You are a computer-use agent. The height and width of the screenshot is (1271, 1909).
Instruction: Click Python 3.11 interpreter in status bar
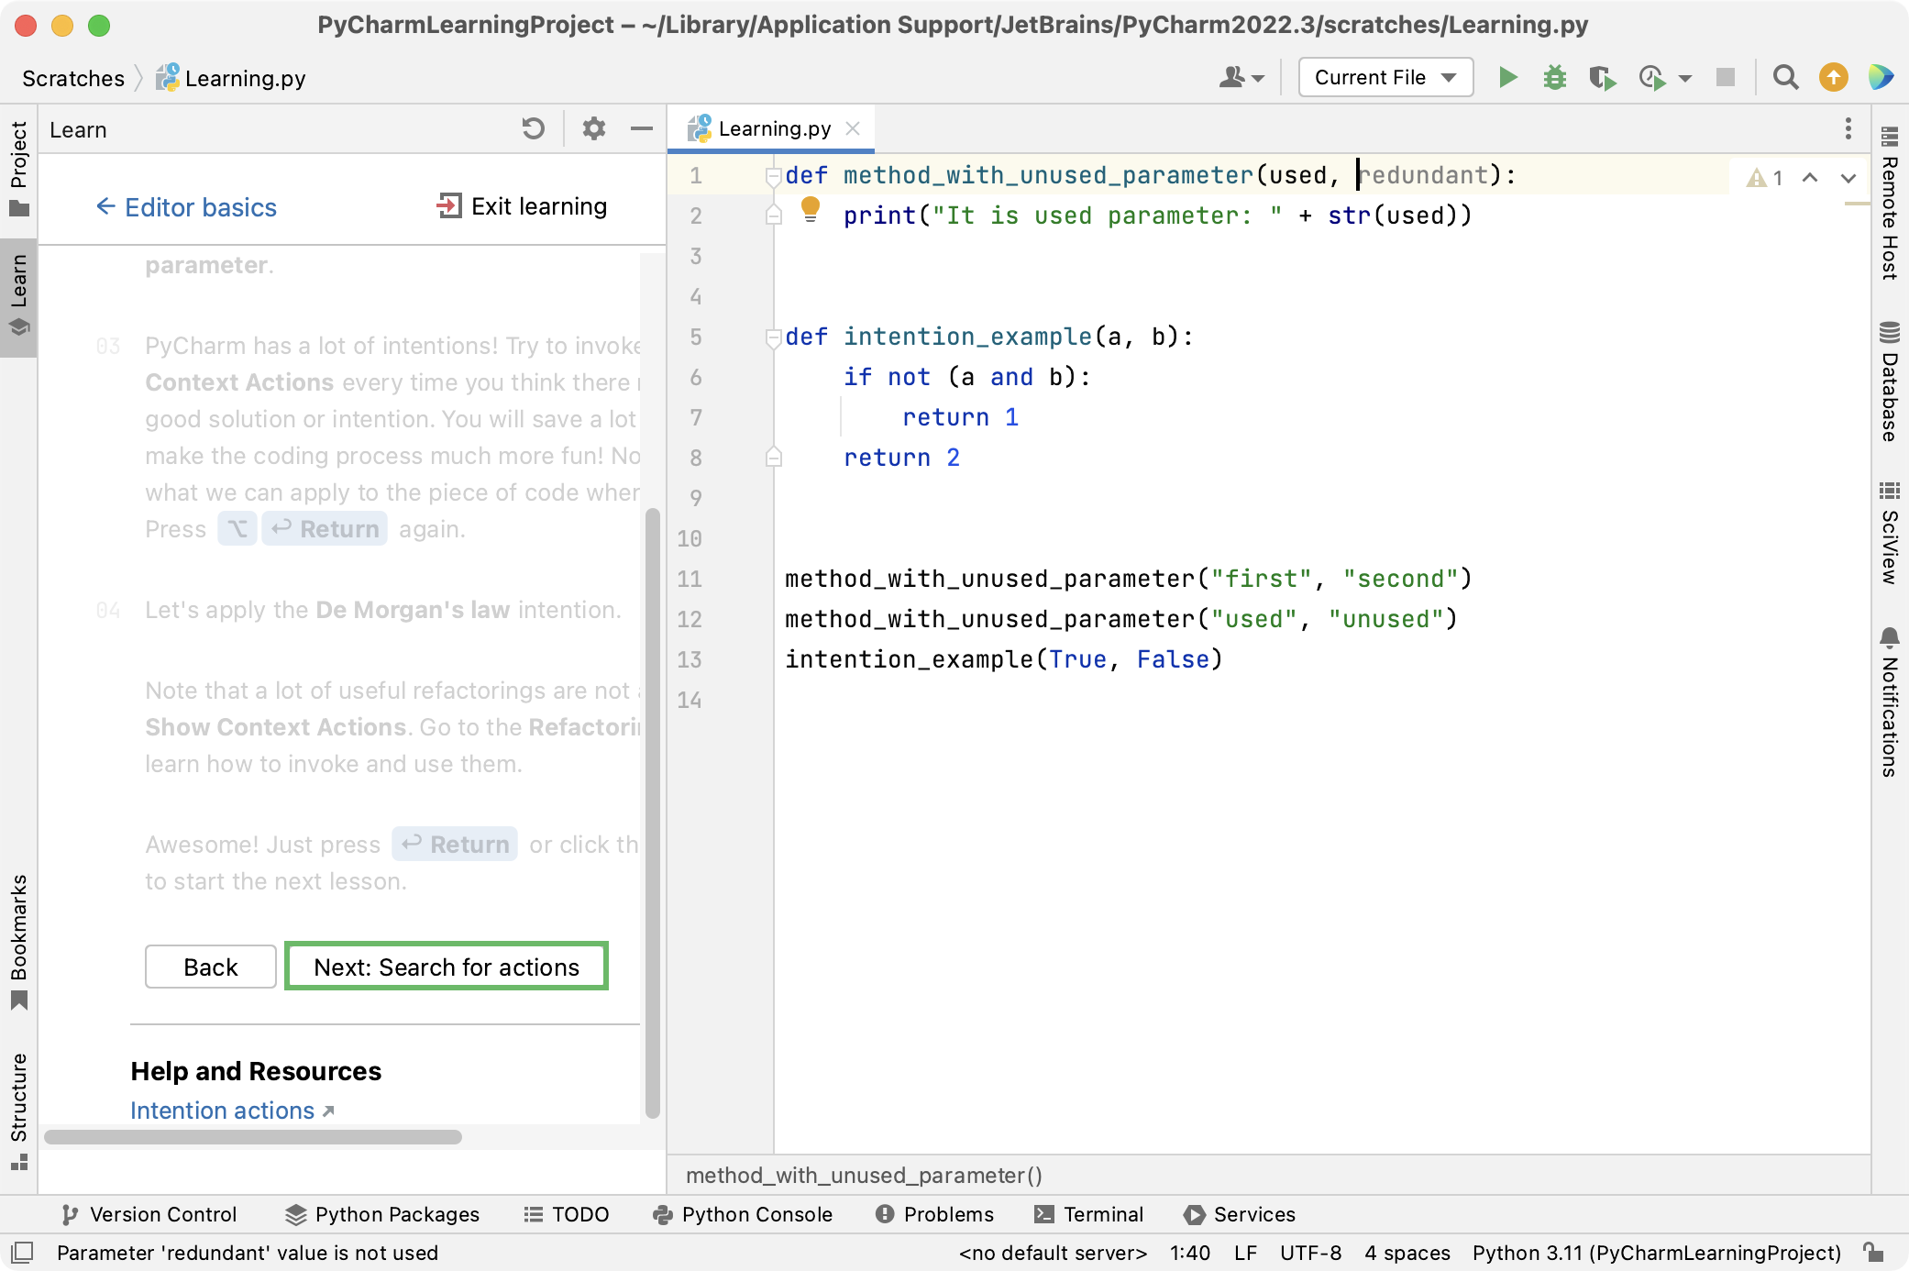point(1656,1253)
